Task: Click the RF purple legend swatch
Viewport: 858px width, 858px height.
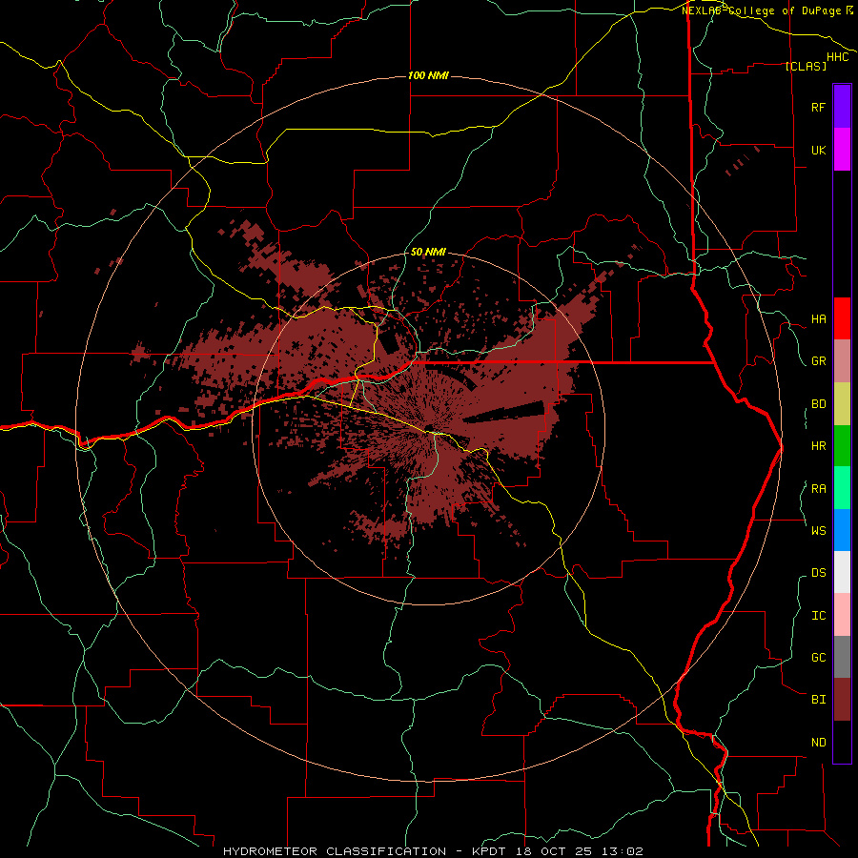Action: point(842,107)
